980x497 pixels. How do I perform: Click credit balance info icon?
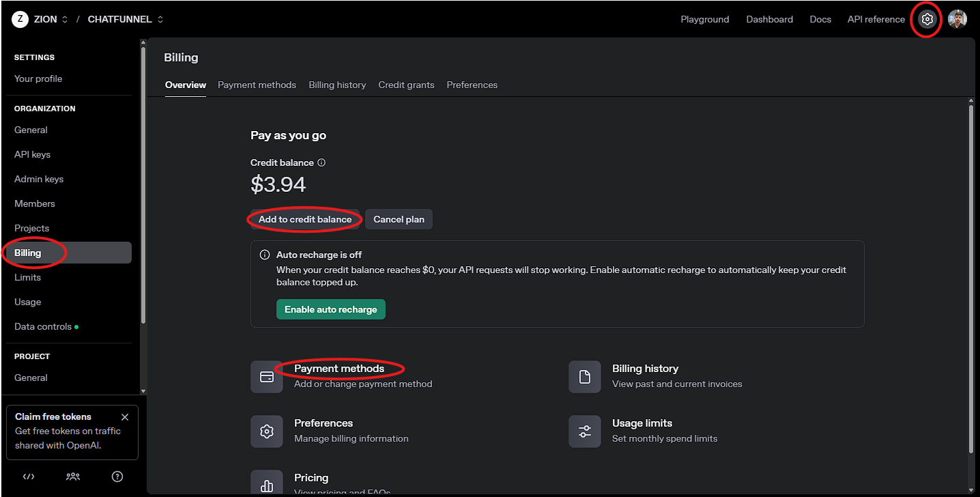[x=321, y=162]
